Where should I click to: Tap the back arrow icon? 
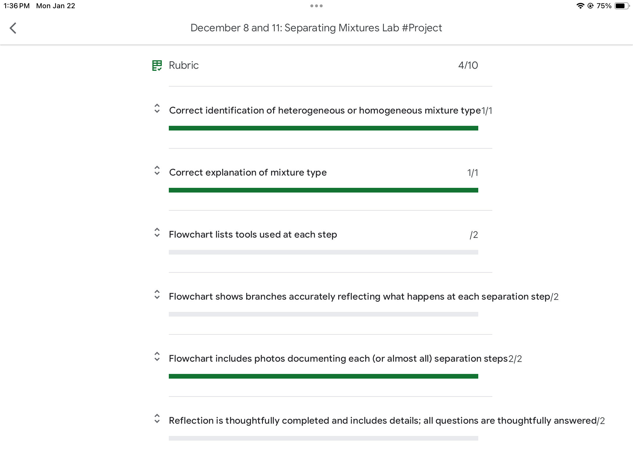pyautogui.click(x=13, y=28)
